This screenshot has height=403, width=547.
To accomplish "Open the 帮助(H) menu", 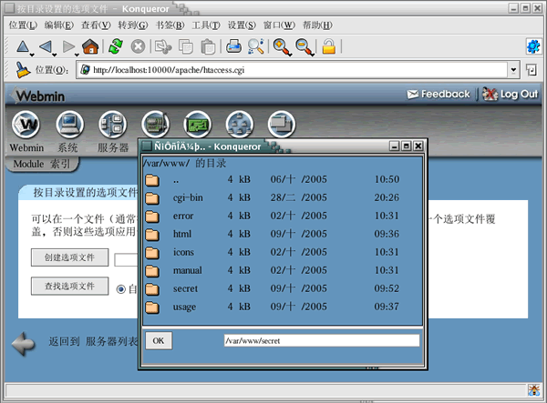I will pos(317,25).
